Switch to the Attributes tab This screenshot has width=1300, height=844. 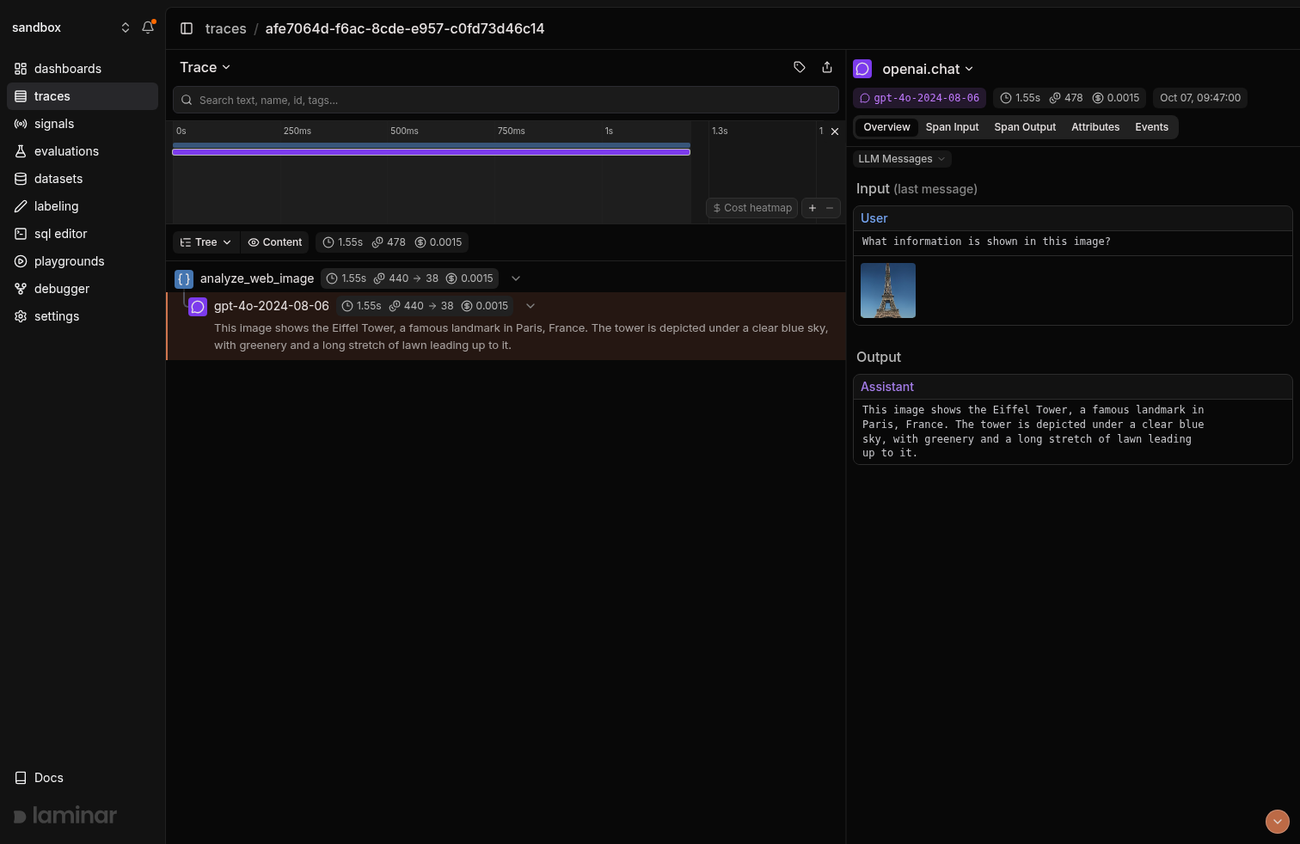[x=1095, y=127]
